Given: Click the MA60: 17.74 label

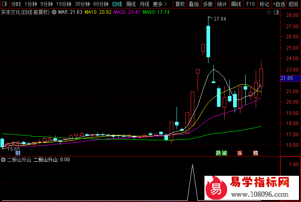Looking at the screenshot, I should (x=156, y=12).
